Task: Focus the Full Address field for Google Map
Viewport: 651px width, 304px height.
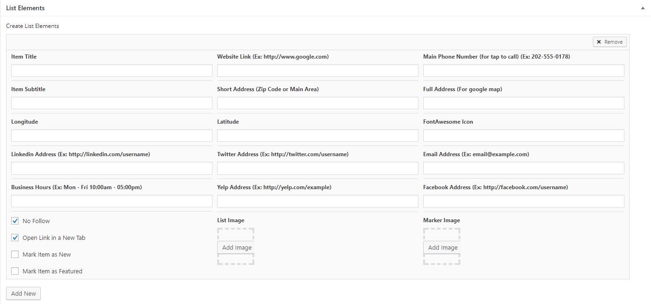Action: point(523,103)
